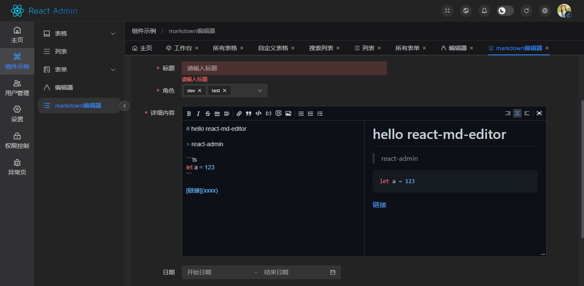
Task: Insert a strikethrough in the markdown toolbar
Action: click(x=207, y=113)
